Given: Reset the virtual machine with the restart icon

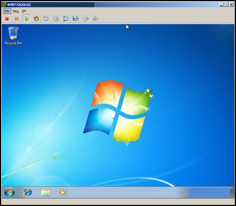Looking at the screenshot, I should tap(36, 19).
